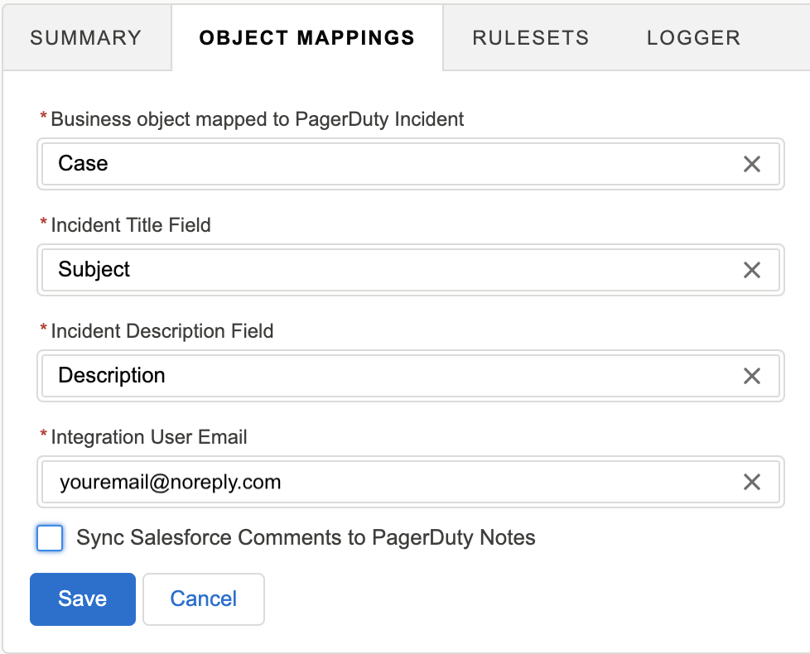Clear the Case business object selection
810x654 pixels.
point(752,164)
